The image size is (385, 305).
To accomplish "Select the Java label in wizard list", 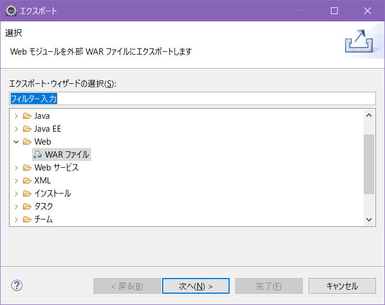I will (42, 116).
